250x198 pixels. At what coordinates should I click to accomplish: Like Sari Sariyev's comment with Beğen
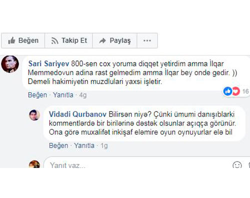pos(37,95)
